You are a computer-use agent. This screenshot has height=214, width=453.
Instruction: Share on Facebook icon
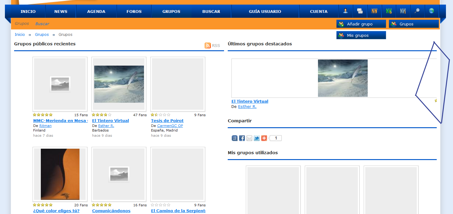(x=242, y=138)
